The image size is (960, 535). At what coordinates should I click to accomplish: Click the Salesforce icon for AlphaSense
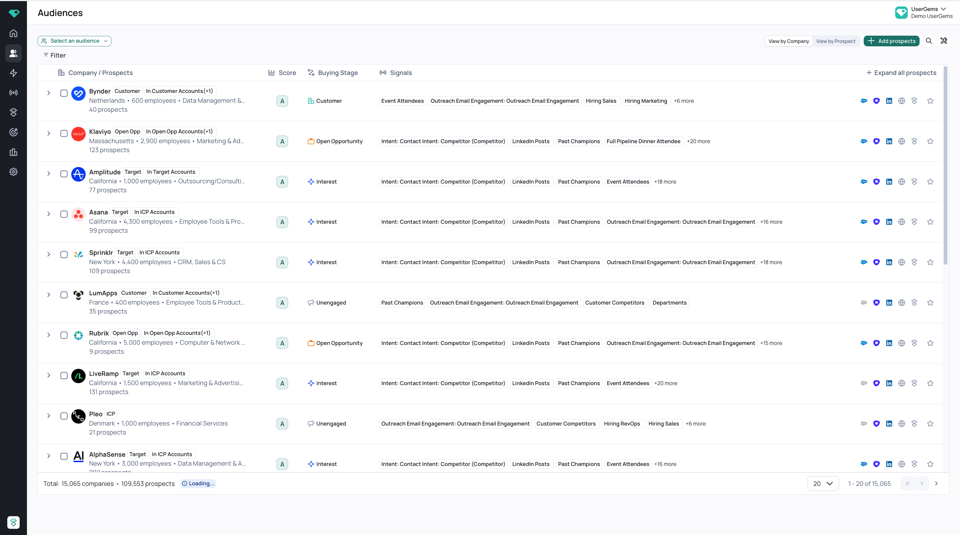tap(864, 464)
